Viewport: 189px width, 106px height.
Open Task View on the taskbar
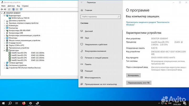click(x=17, y=103)
